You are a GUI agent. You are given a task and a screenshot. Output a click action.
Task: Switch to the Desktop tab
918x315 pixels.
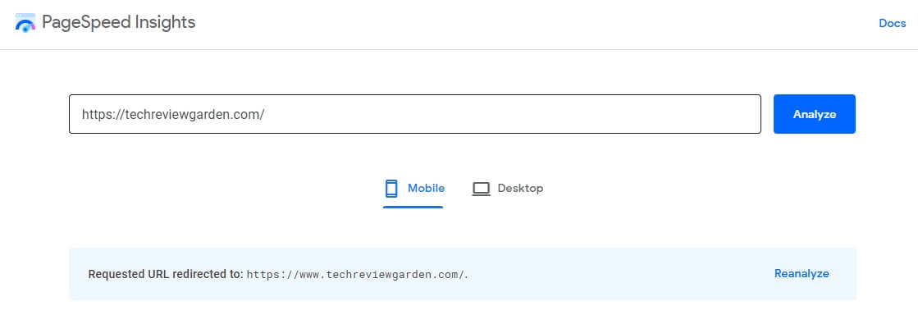(508, 189)
